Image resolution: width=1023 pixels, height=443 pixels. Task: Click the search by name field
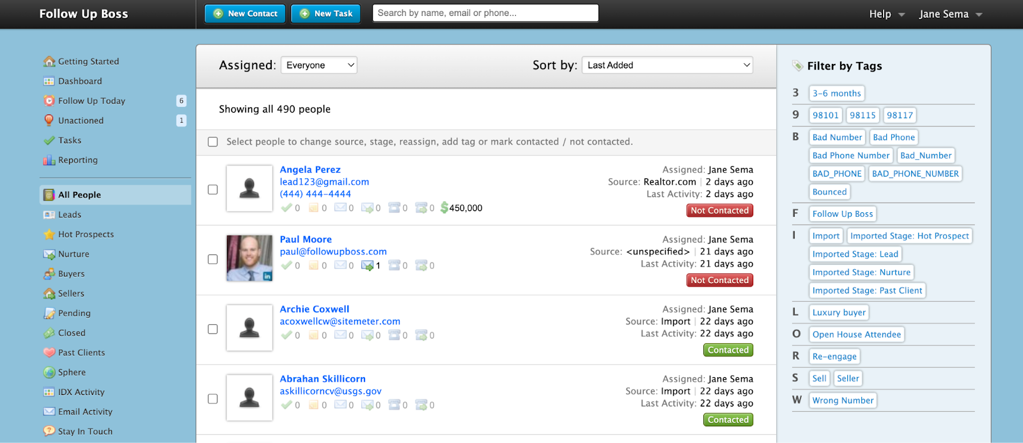[x=485, y=13]
